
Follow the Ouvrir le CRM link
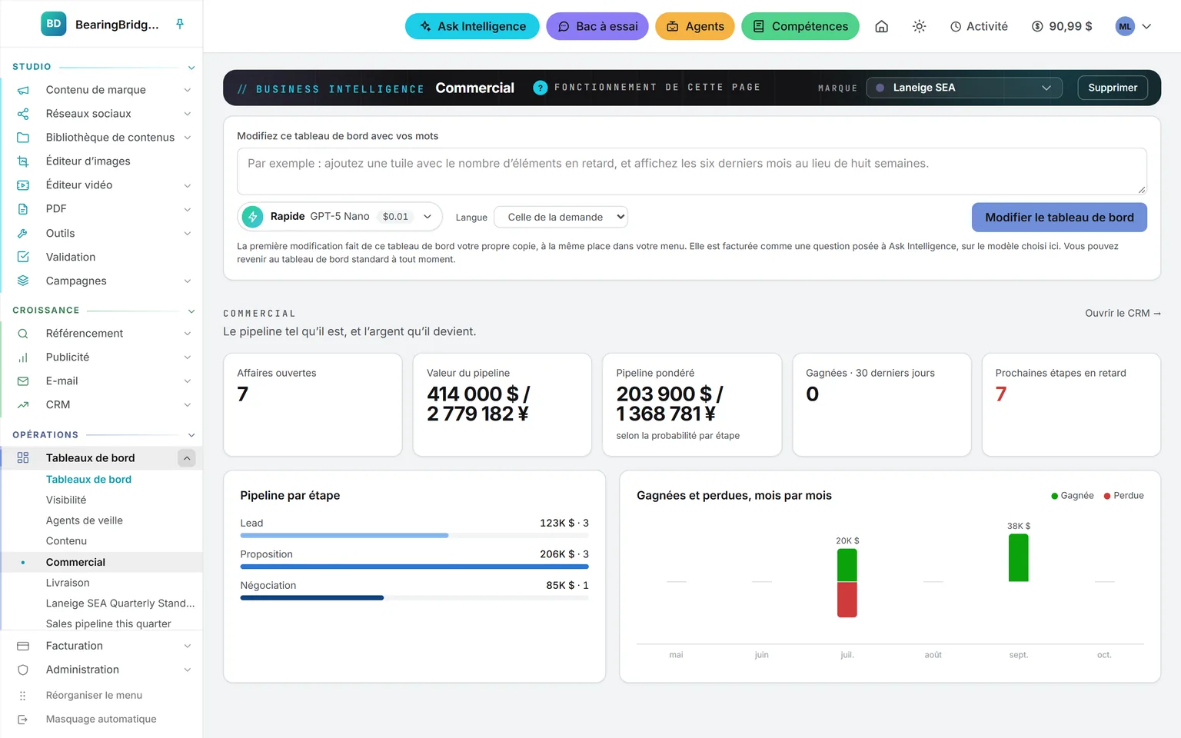coord(1123,313)
